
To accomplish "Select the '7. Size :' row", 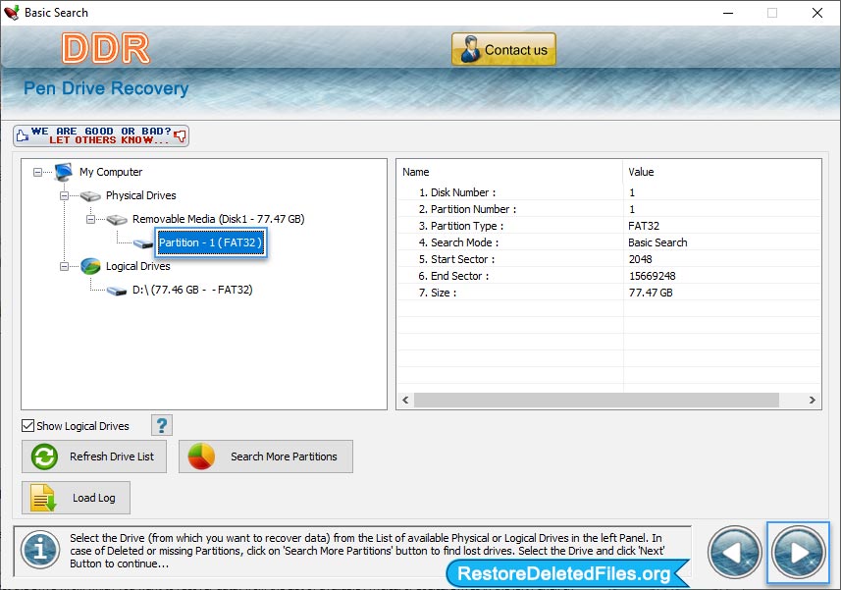I will (609, 293).
